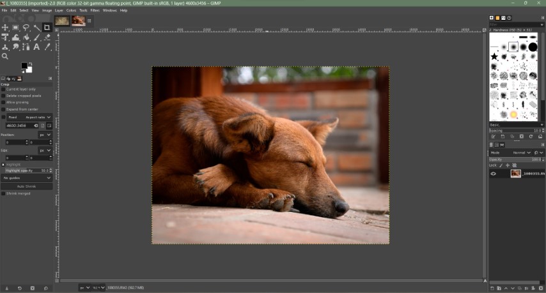The image size is (546, 293).
Task: Open the File menu
Action: [x=4, y=10]
